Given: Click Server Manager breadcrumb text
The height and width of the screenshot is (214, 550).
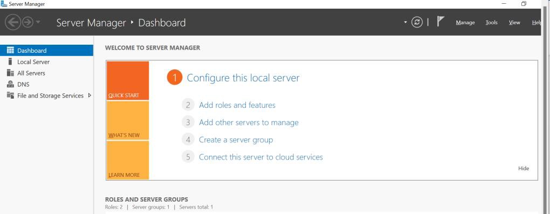Looking at the screenshot, I should click(x=91, y=23).
